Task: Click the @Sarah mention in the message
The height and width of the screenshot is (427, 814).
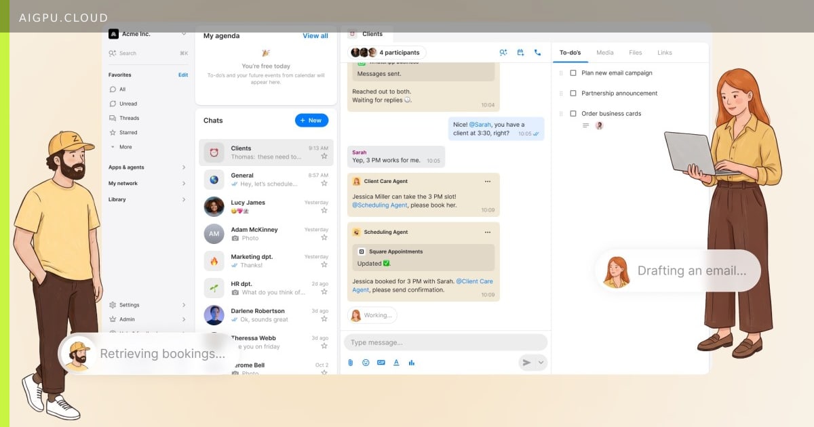Action: coord(480,125)
